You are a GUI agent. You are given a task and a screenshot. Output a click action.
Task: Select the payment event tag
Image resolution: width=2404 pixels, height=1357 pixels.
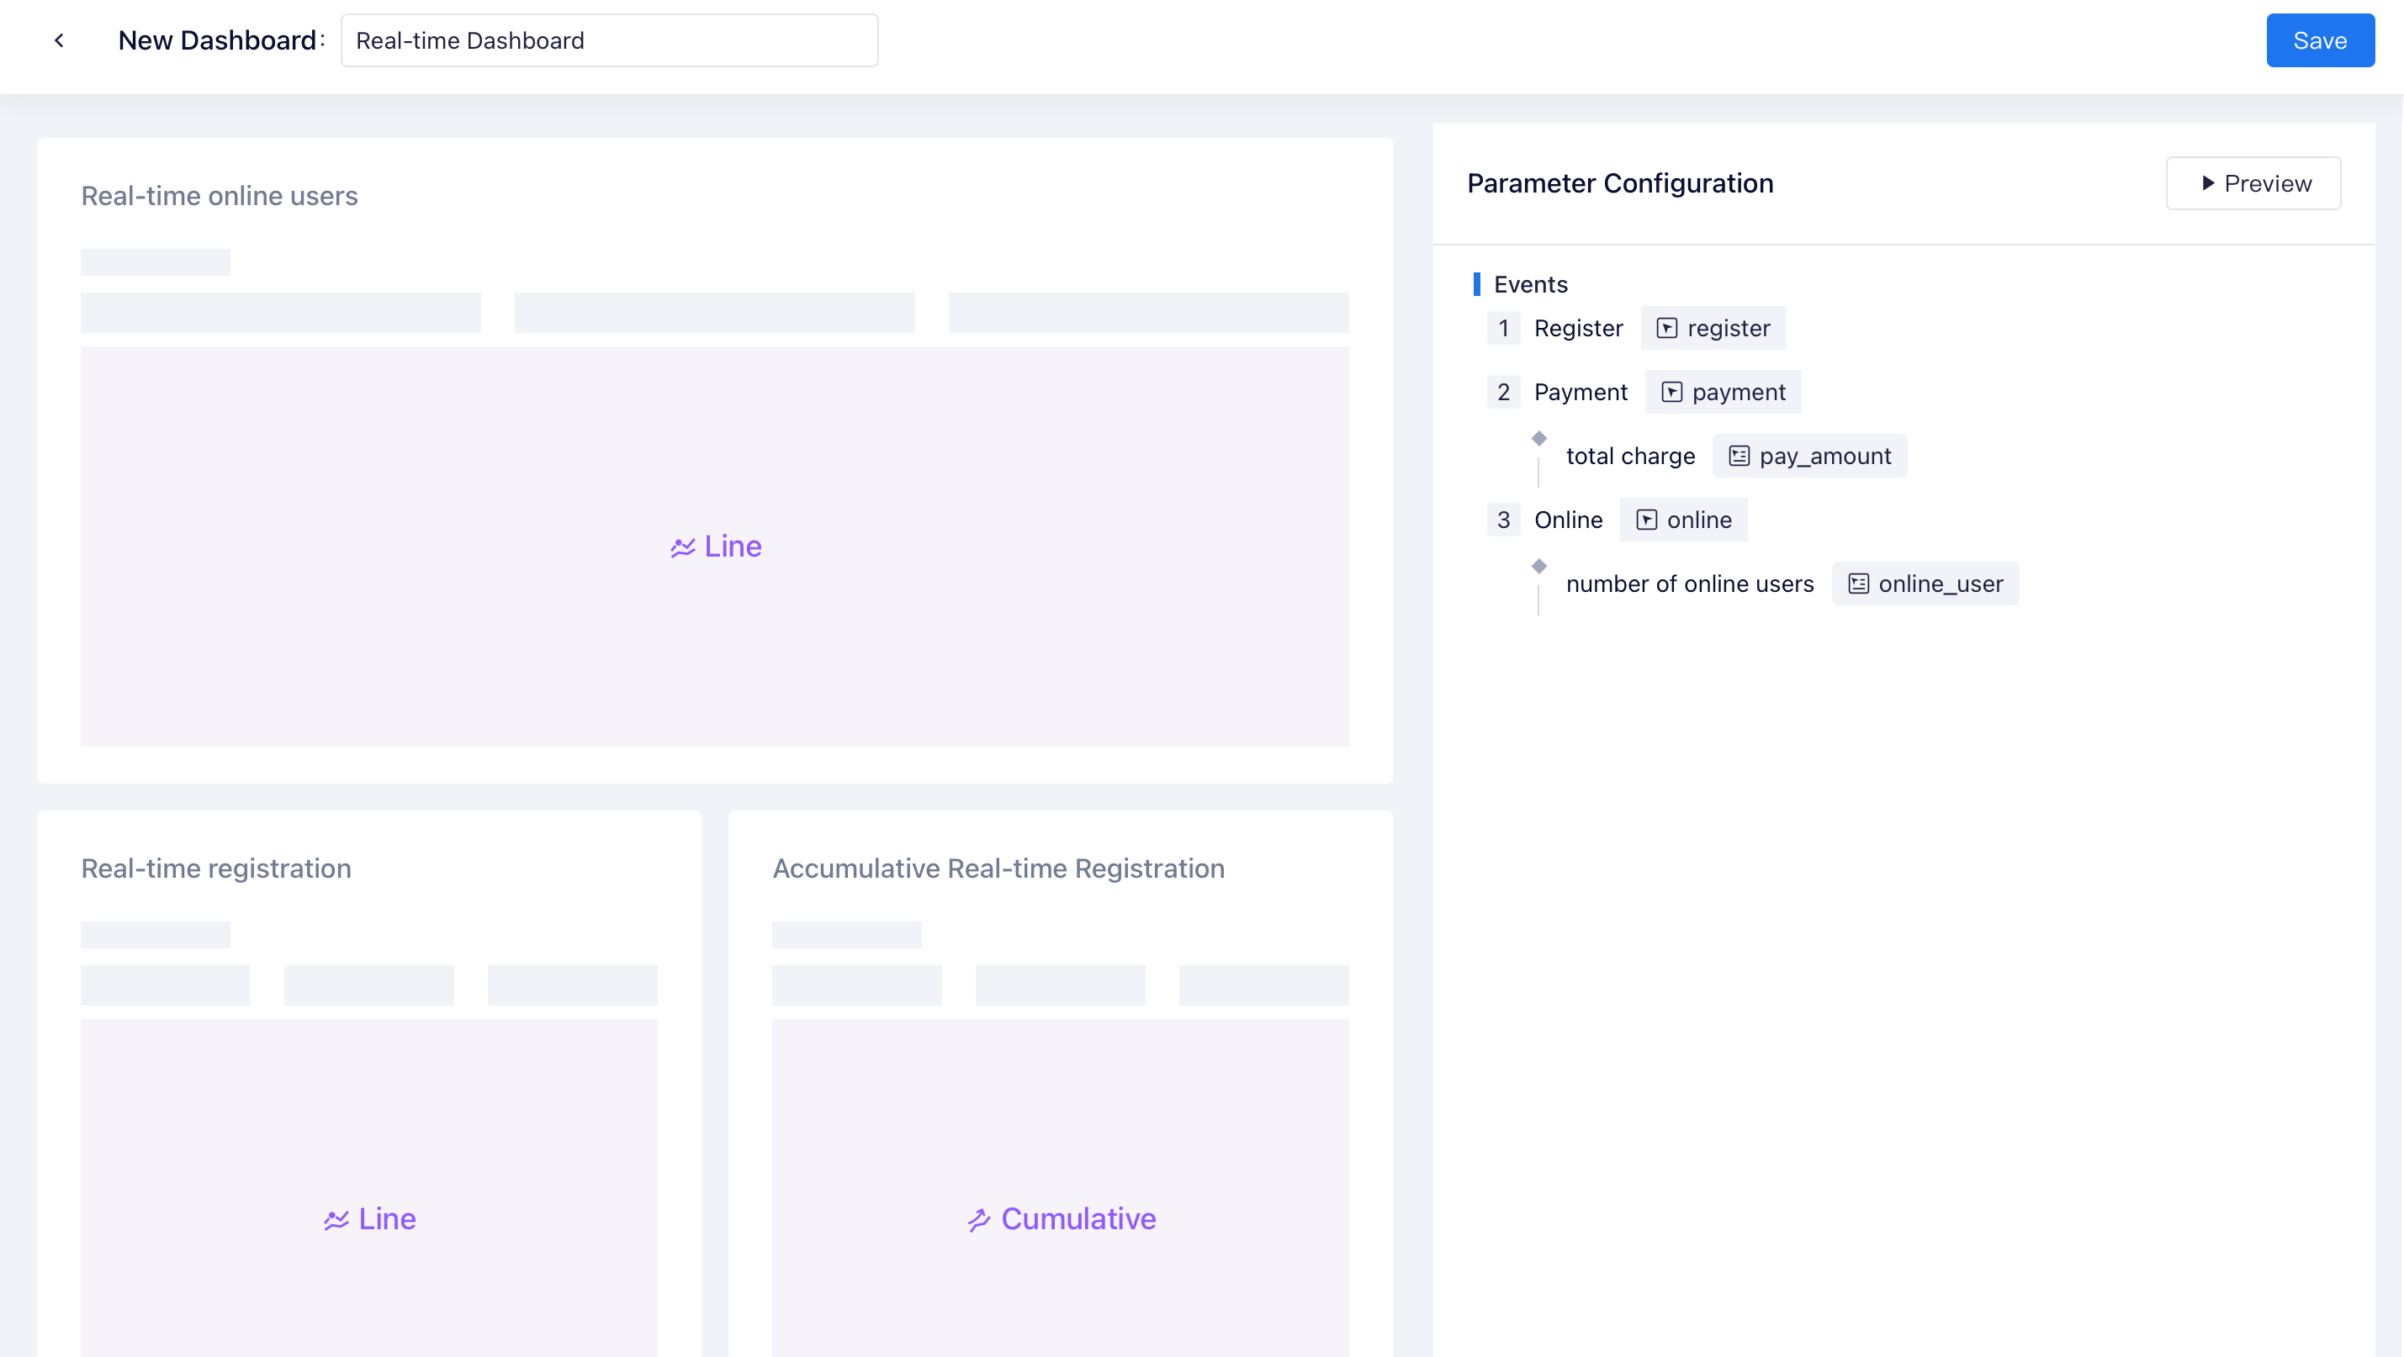point(1723,392)
